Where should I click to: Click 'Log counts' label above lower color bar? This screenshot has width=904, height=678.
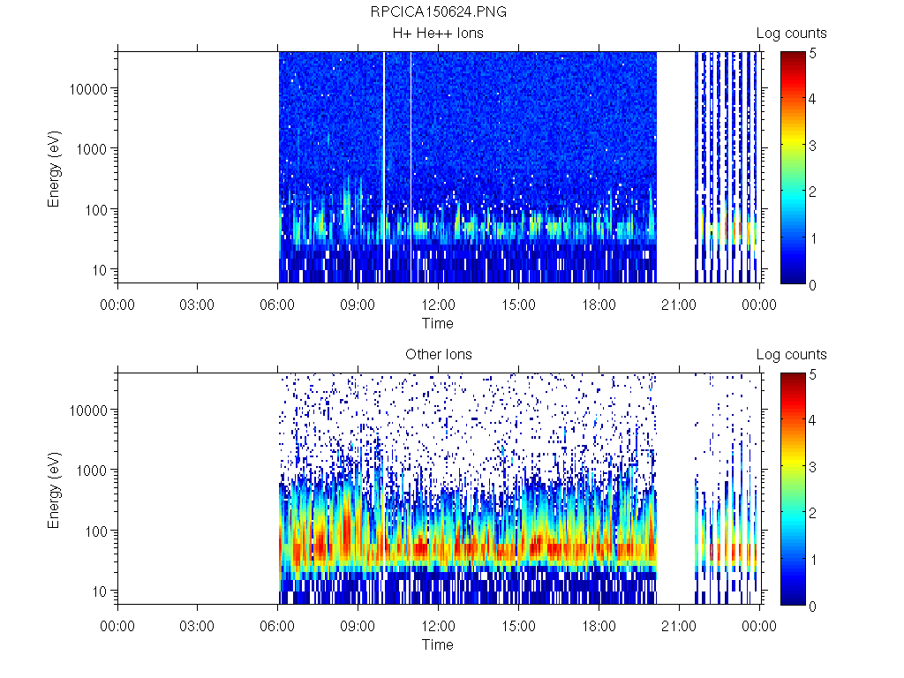[x=791, y=355]
